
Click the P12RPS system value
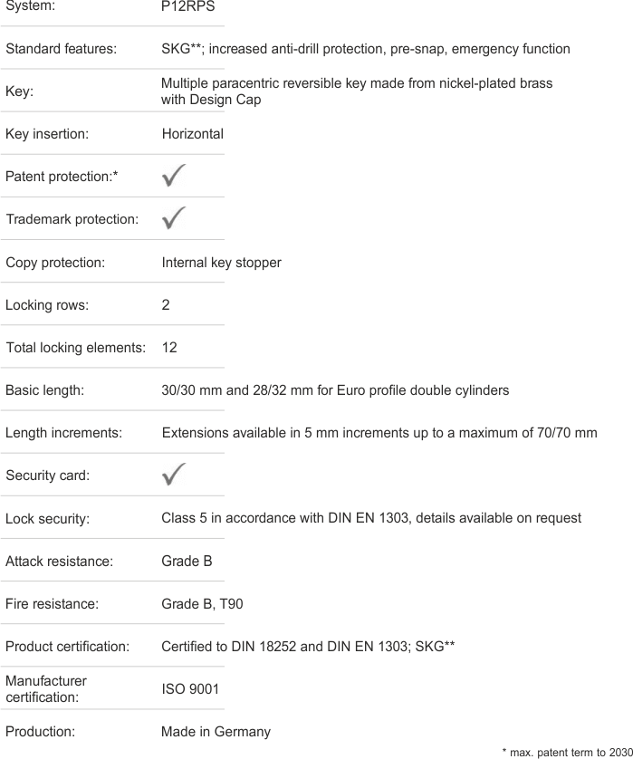[x=187, y=6]
